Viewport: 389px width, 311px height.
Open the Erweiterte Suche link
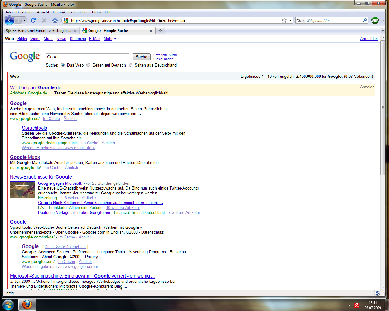click(166, 55)
